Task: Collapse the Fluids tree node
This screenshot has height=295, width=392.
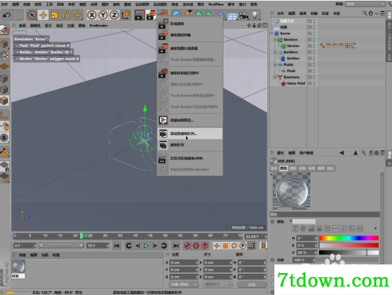Action: click(x=275, y=64)
